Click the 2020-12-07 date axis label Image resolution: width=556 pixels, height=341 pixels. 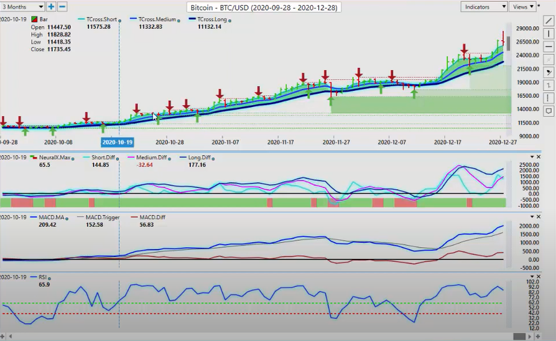391,142
